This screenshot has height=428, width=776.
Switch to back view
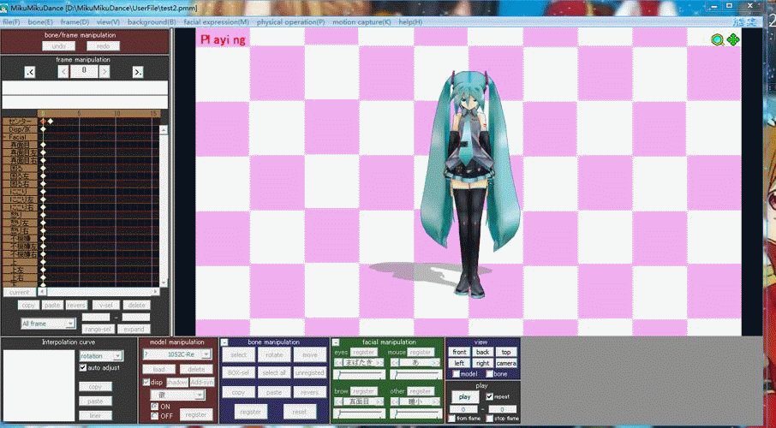(482, 353)
